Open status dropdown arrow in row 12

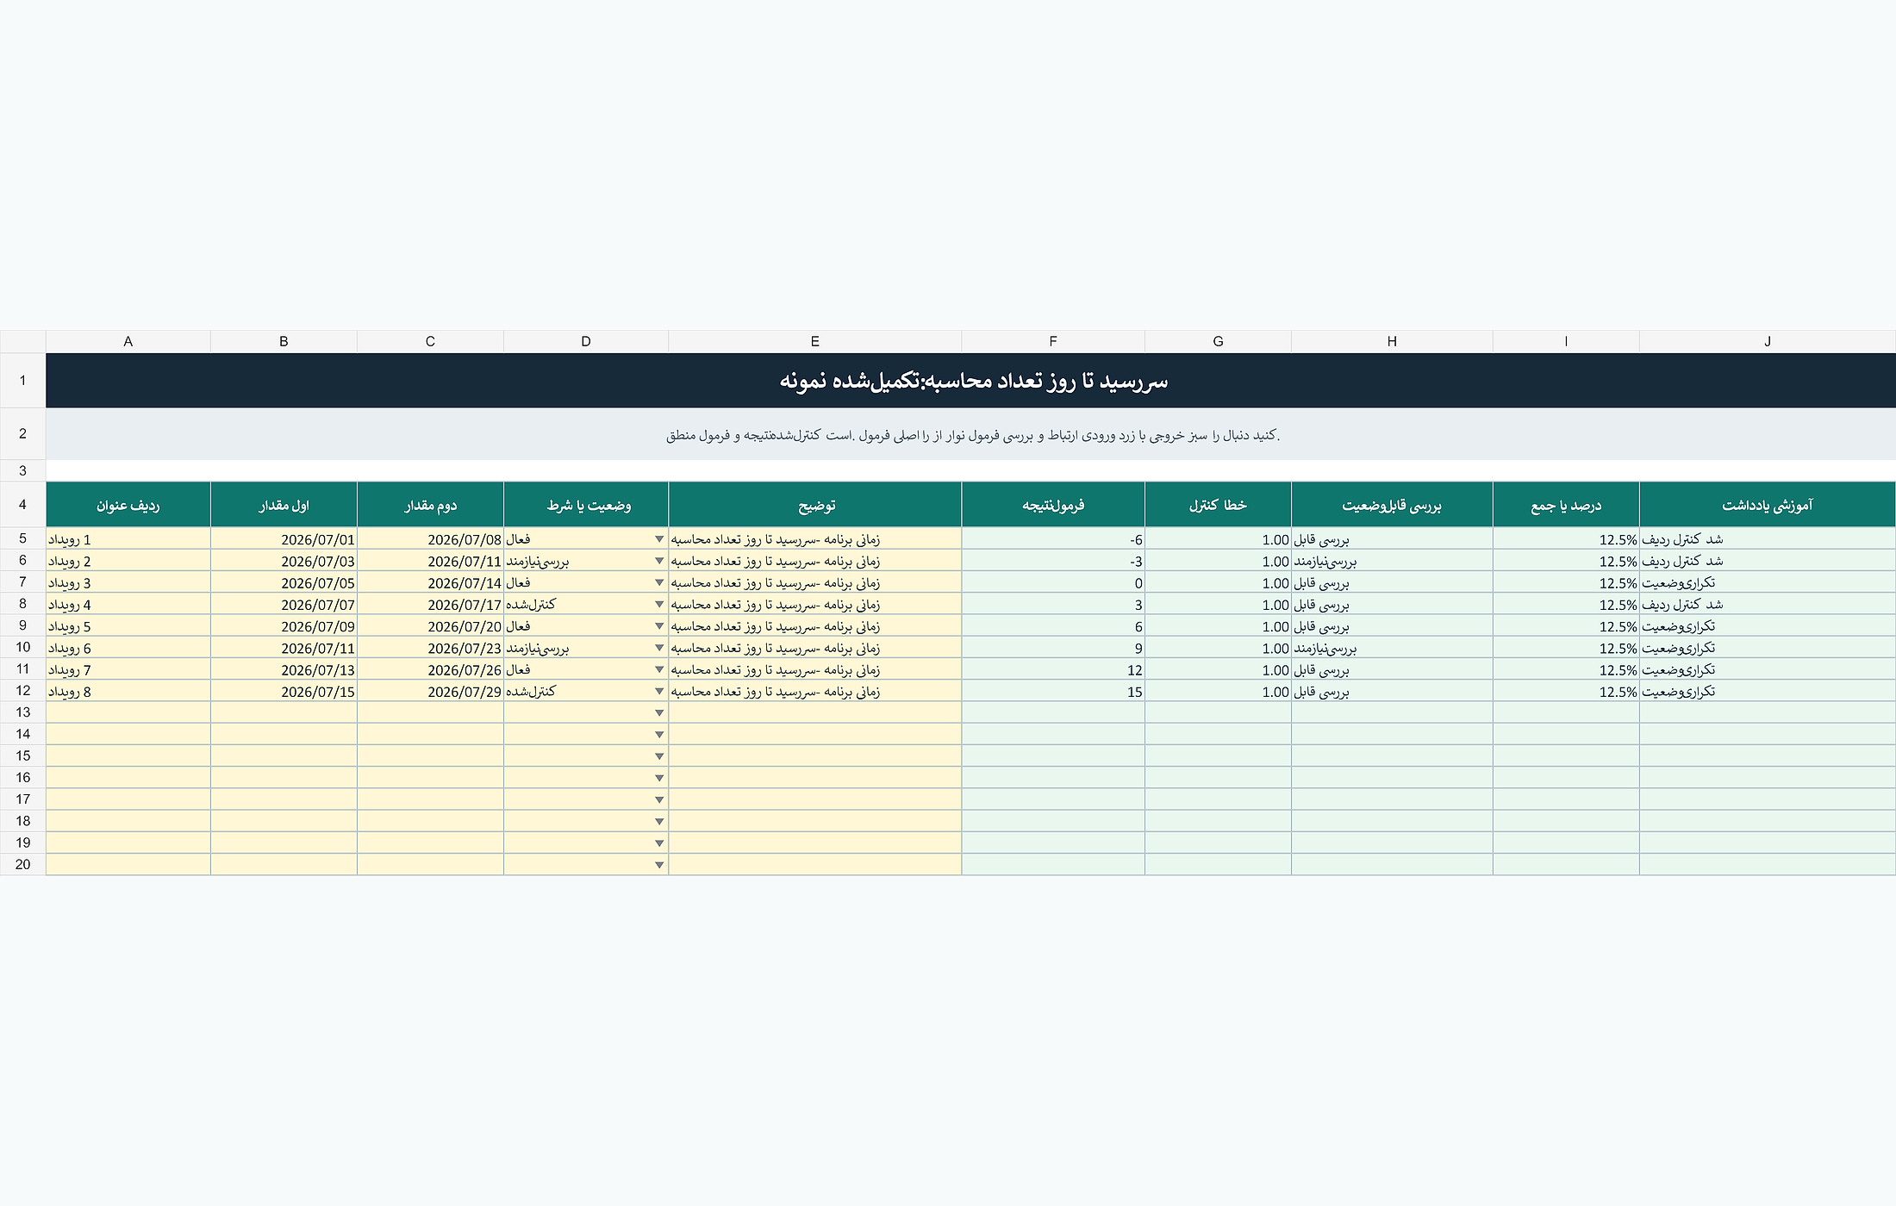pyautogui.click(x=659, y=692)
